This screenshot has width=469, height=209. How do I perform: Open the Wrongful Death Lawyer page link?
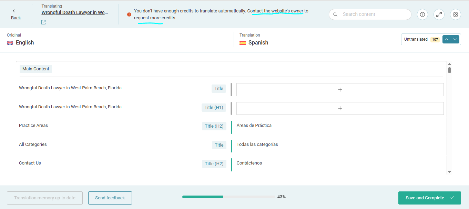[x=75, y=12]
